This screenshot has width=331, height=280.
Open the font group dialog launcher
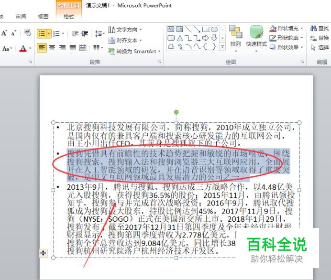point(31,62)
